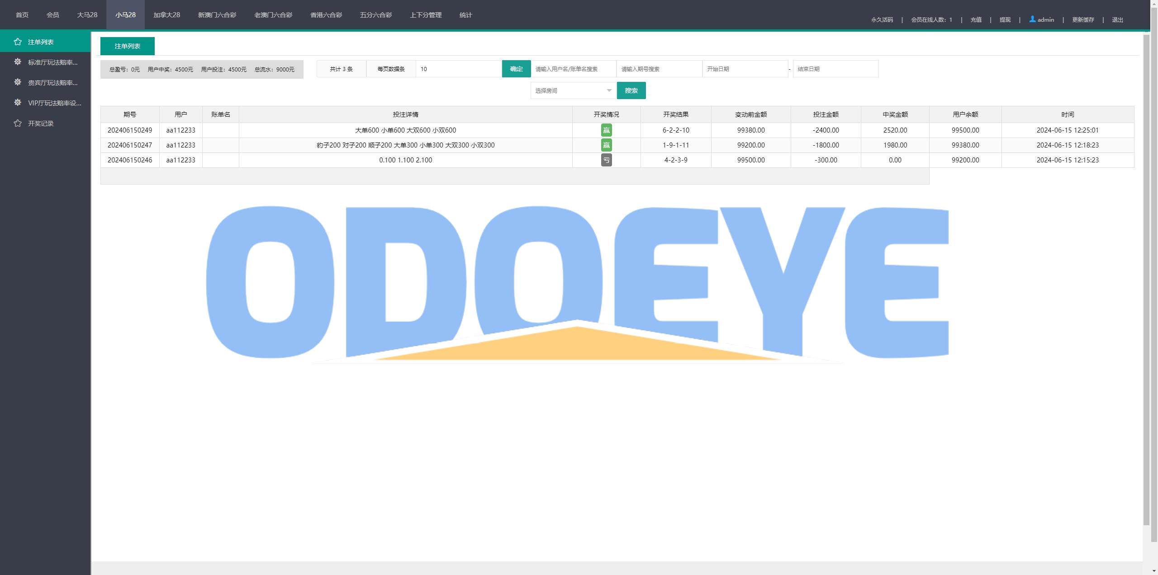This screenshot has height=575, width=1158.
Task: Click star icon beside 注单列表 in sidebar
Action: coord(18,42)
